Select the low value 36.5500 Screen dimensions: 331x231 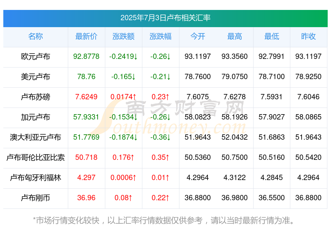272,198
